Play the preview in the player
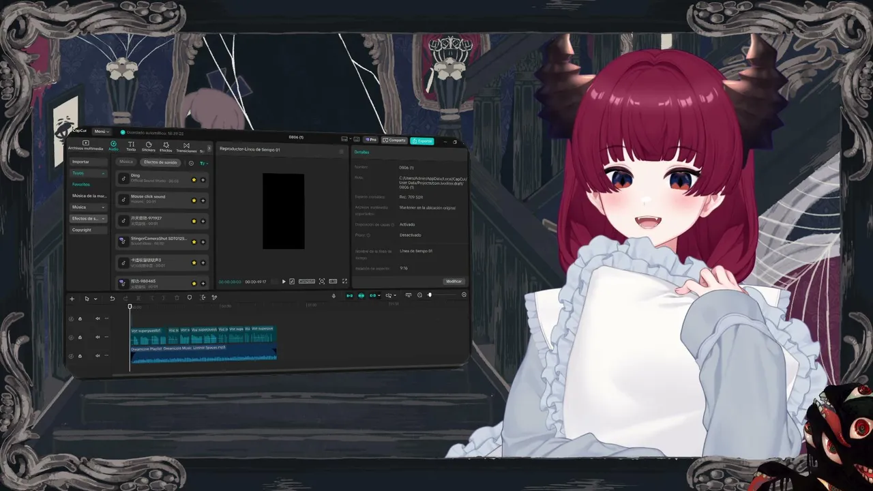 click(x=284, y=282)
